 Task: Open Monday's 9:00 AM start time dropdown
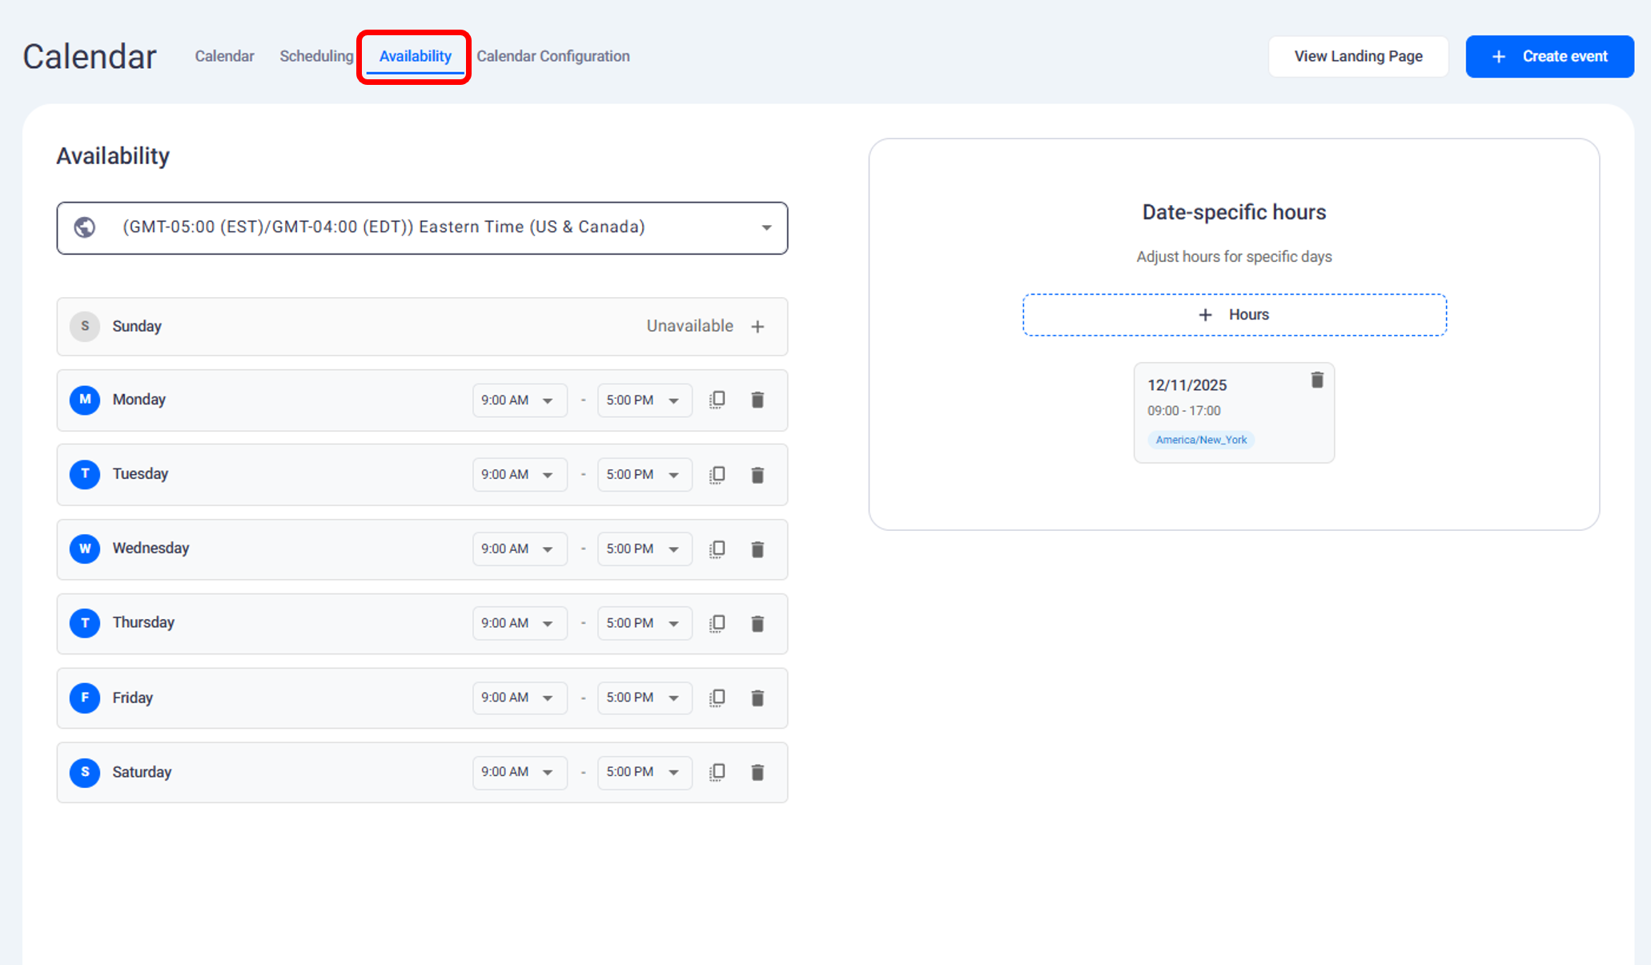point(519,400)
